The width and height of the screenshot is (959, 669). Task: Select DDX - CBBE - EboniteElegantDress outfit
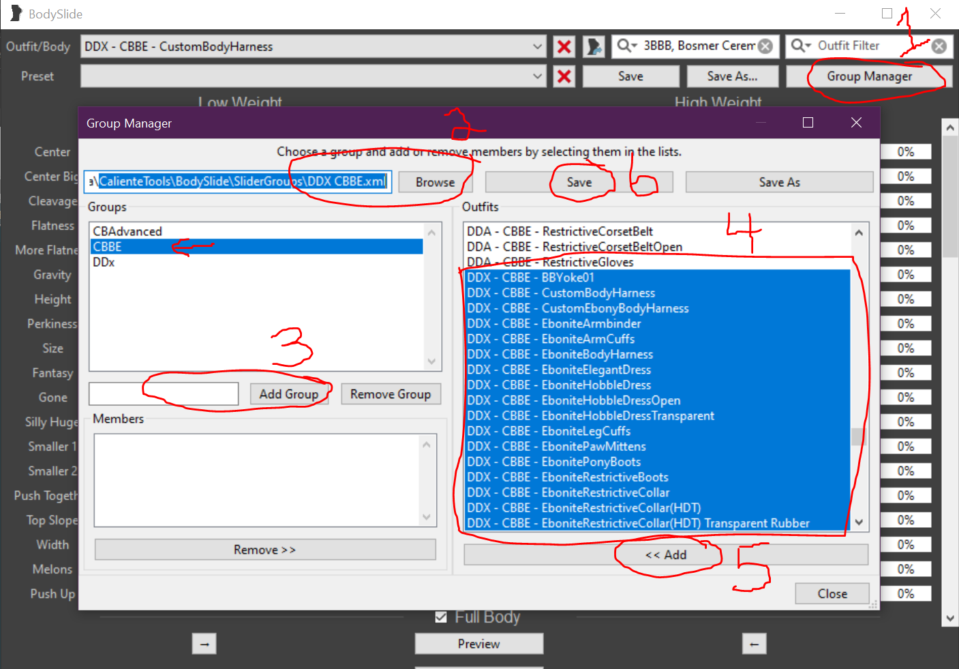[657, 370]
